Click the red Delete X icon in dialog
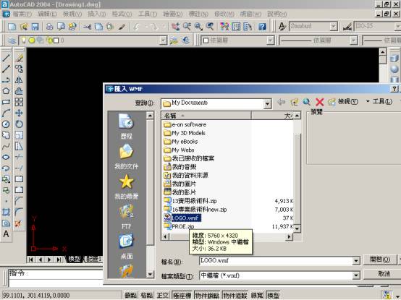 coord(319,102)
